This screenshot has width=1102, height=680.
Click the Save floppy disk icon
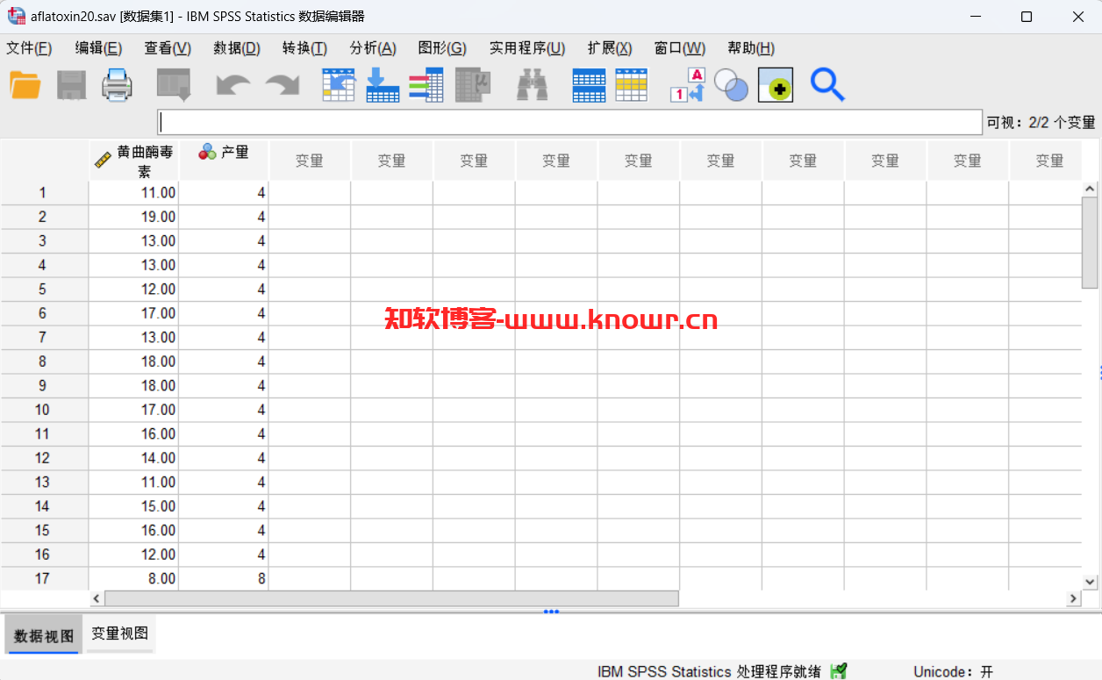click(x=71, y=85)
